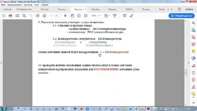Open Compress PDF tool in sidebar
This screenshot has height=111, width=197.
coord(194,80)
